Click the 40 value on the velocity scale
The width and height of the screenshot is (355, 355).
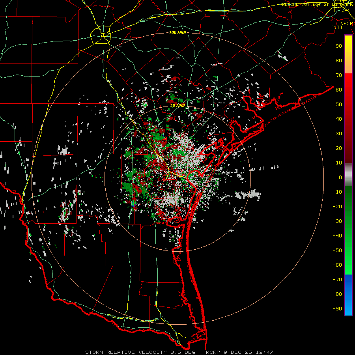click(339, 119)
